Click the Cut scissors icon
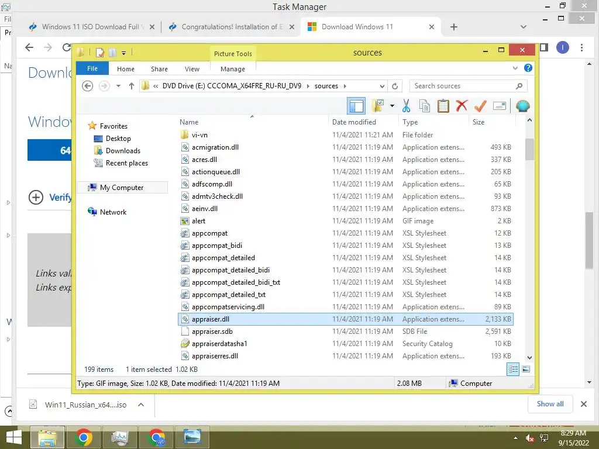Screen dimensions: 599x449 coord(406,106)
